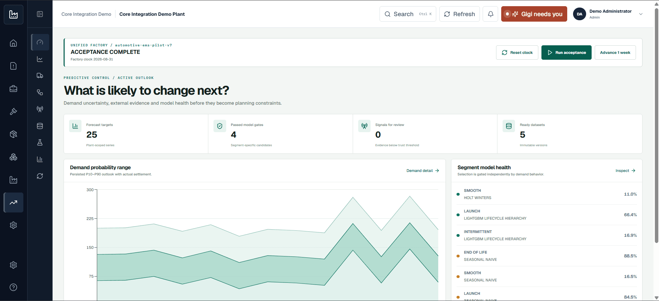This screenshot has width=659, height=301.
Task: Open the Home icon in the main sidebar
Action: [x=13, y=43]
